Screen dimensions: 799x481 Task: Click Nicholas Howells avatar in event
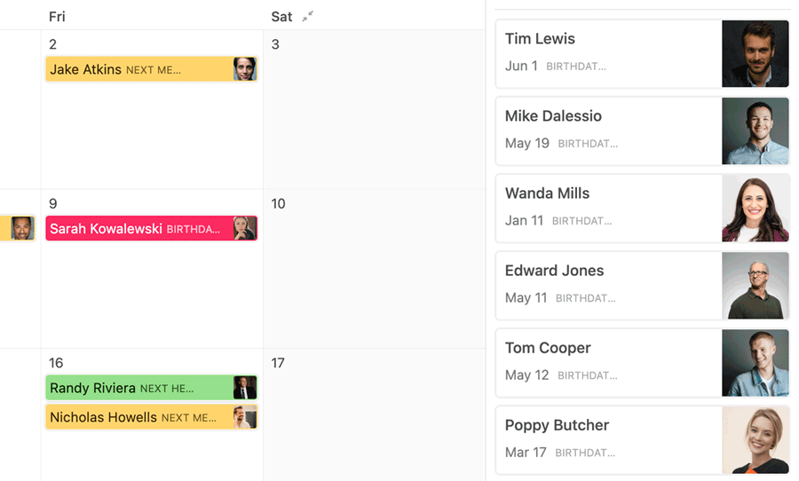point(245,417)
